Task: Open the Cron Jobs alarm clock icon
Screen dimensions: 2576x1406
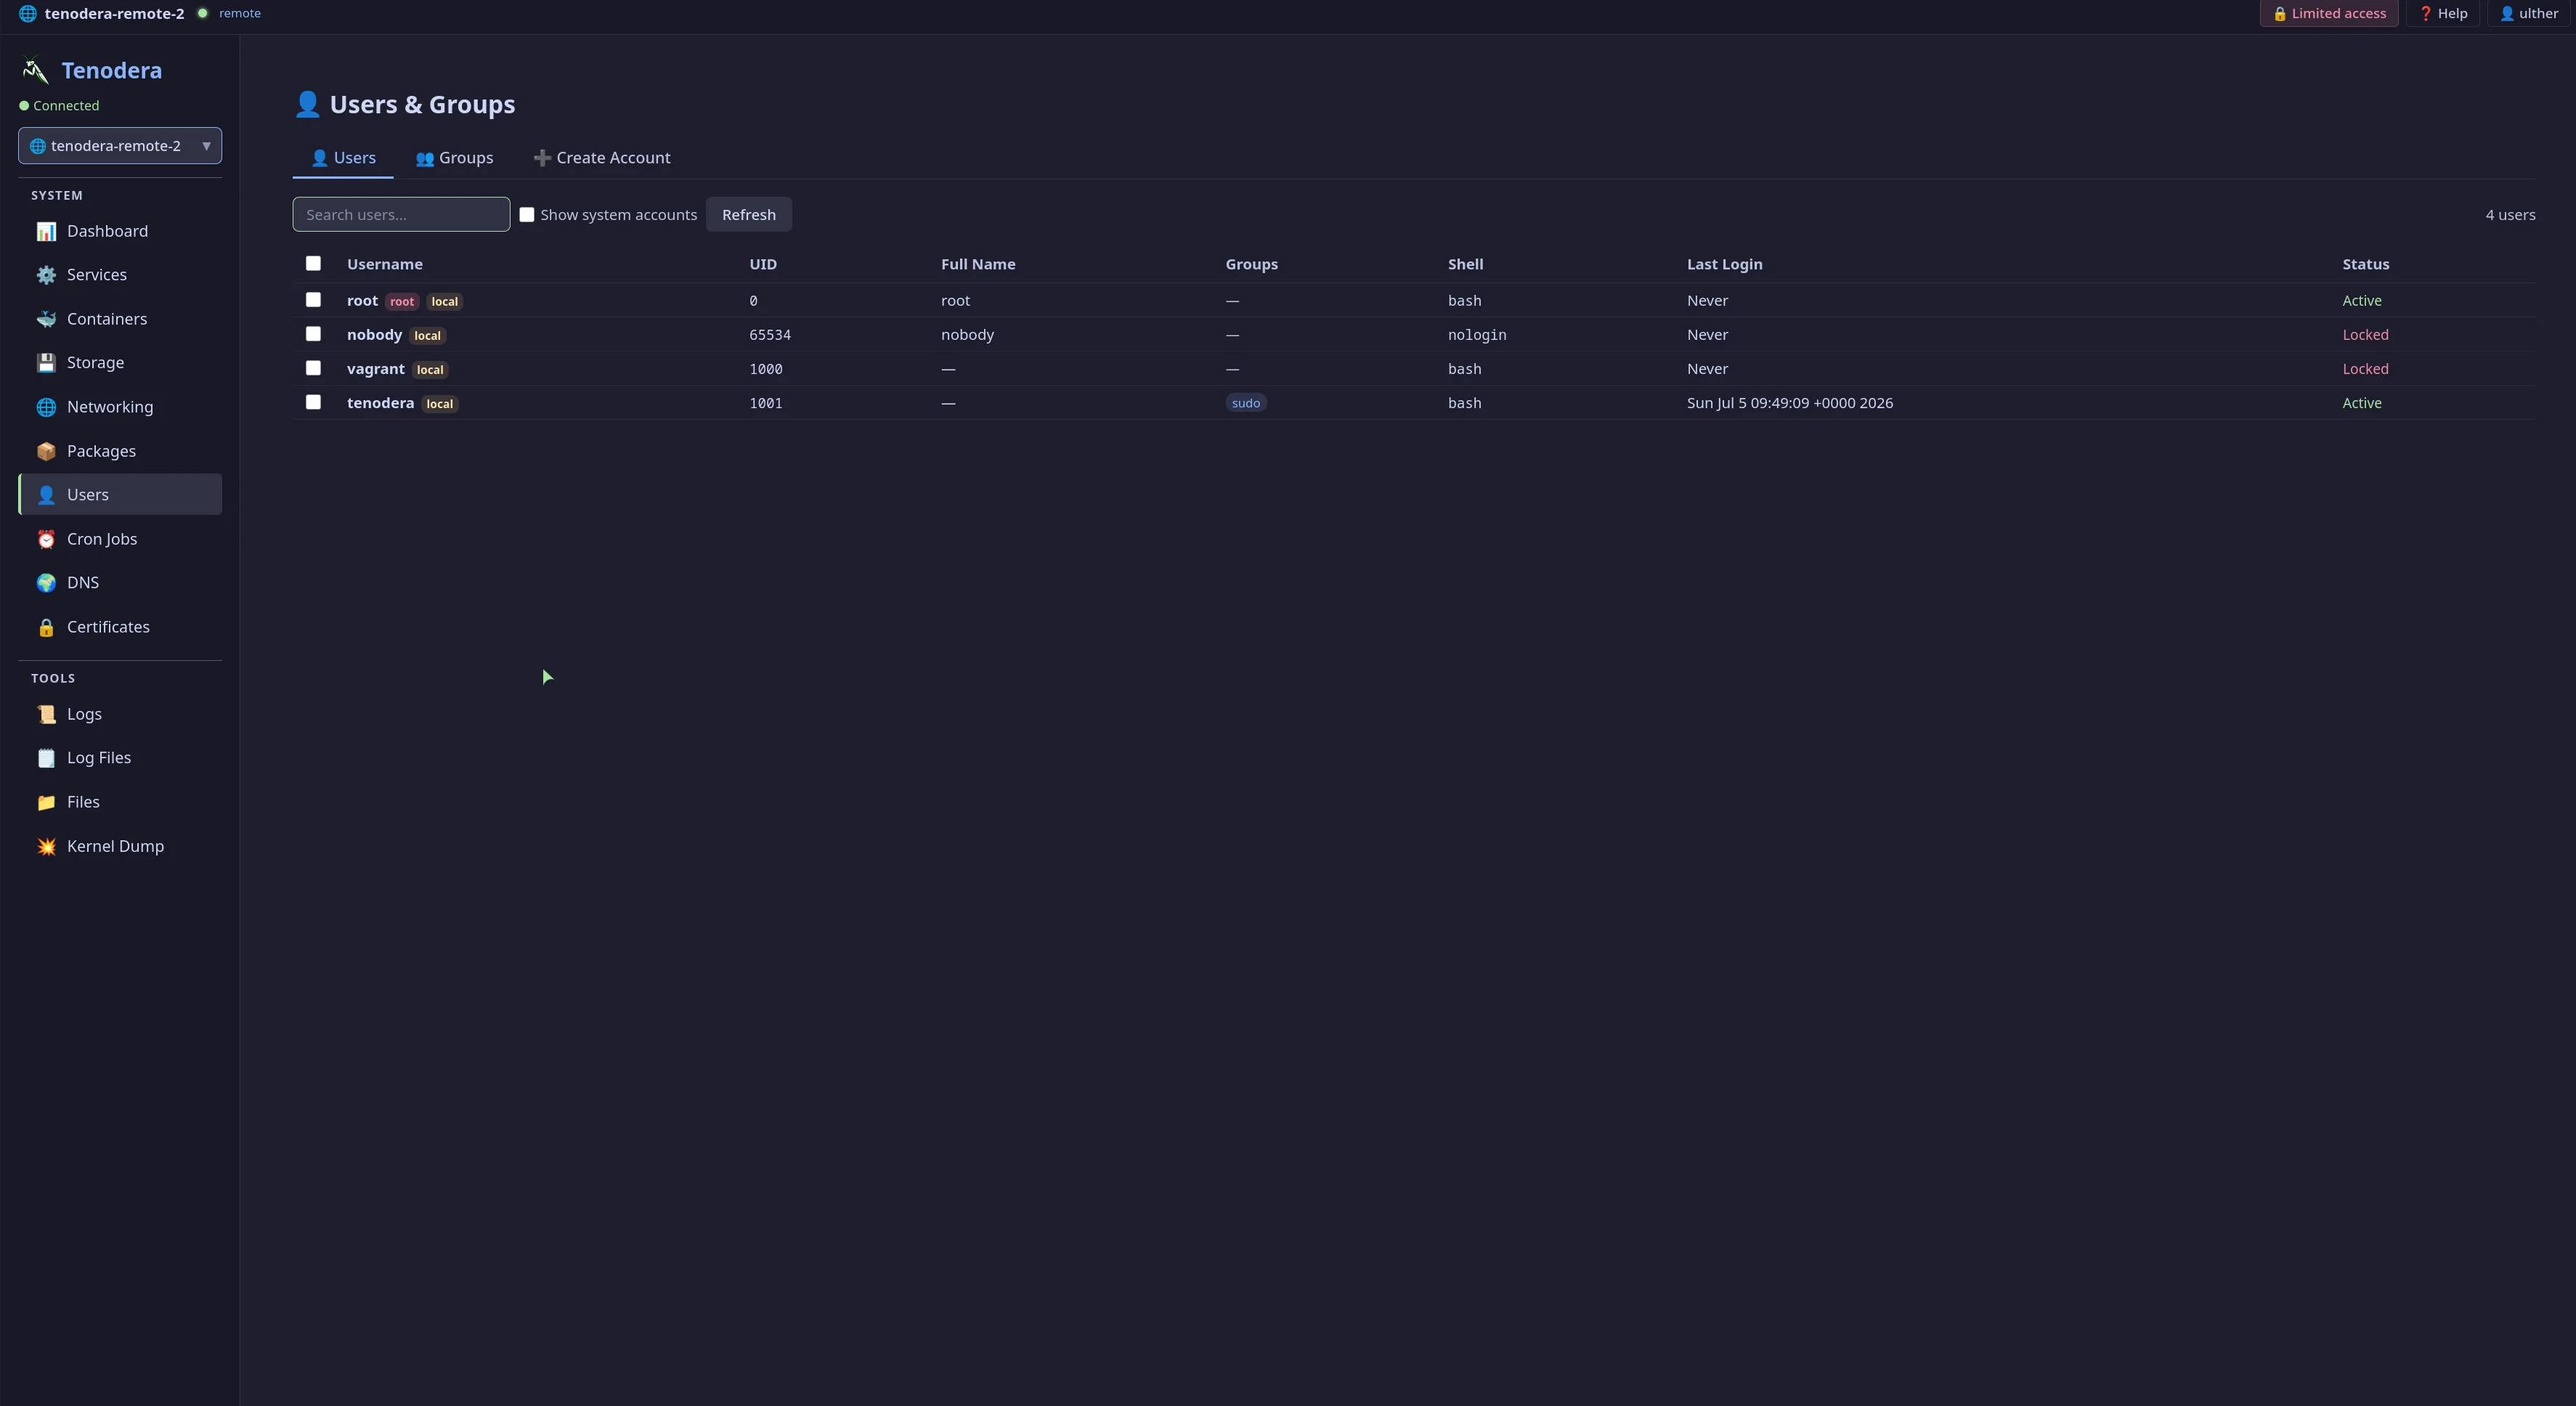Action: coord(46,539)
